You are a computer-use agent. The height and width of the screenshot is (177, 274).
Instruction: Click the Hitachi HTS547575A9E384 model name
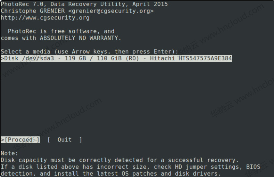(x=191, y=58)
